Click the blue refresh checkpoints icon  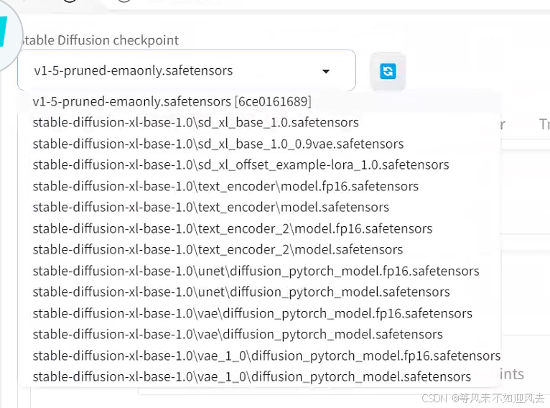[x=388, y=71]
